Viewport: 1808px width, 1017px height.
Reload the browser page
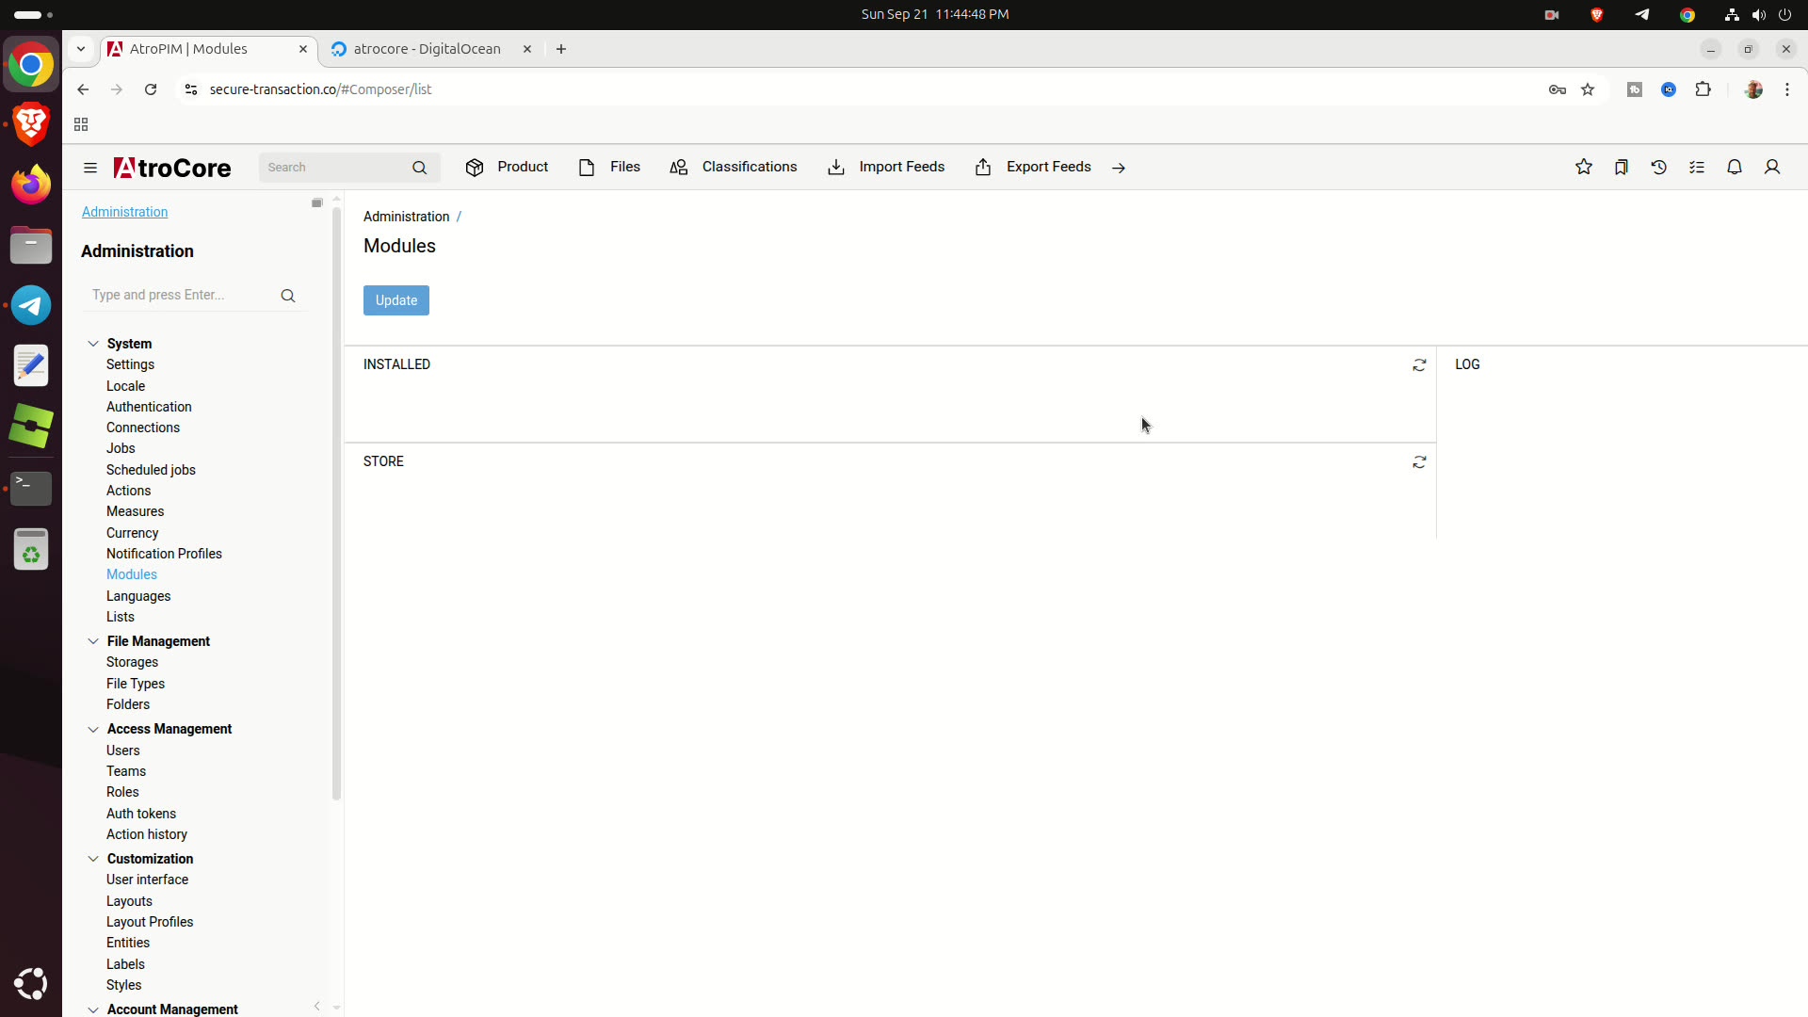(151, 89)
